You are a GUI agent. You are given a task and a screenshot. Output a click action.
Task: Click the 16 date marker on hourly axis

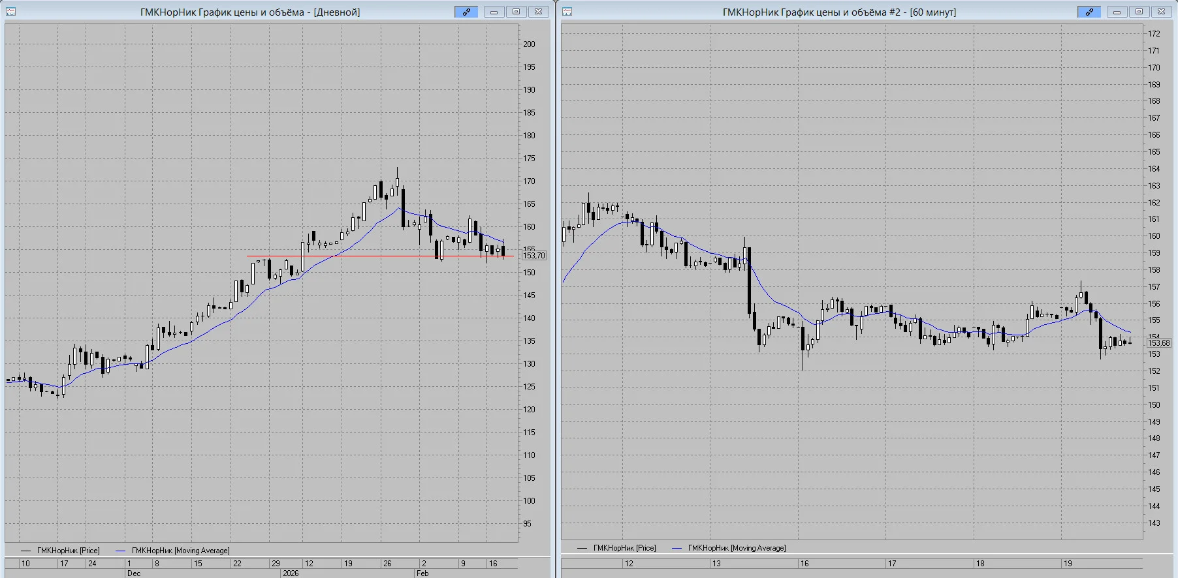[x=804, y=564]
